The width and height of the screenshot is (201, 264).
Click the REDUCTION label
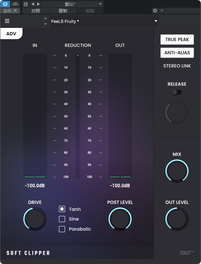(x=78, y=45)
